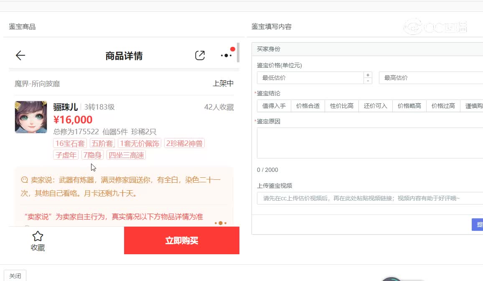Click the 立即购买 purchase button
The image size is (483, 281).
pos(181,240)
